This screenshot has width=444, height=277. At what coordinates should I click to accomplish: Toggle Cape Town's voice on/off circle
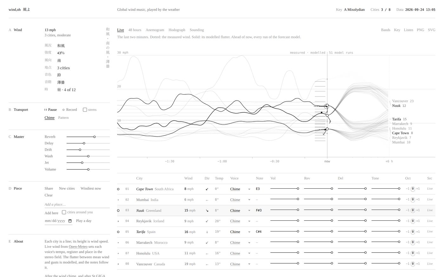click(x=118, y=189)
